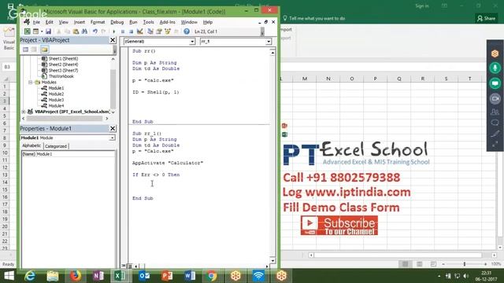Open Object Browser from the toolbar icon

(x=167, y=31)
